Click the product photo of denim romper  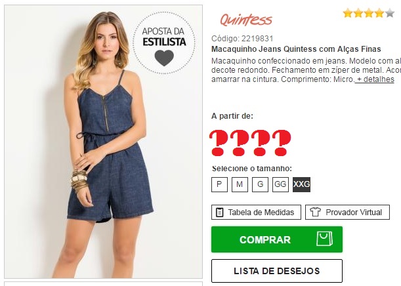click(103, 142)
